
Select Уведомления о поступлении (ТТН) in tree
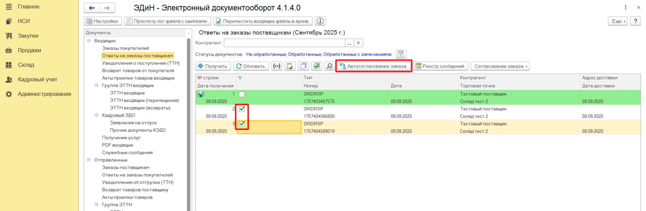coord(141,63)
